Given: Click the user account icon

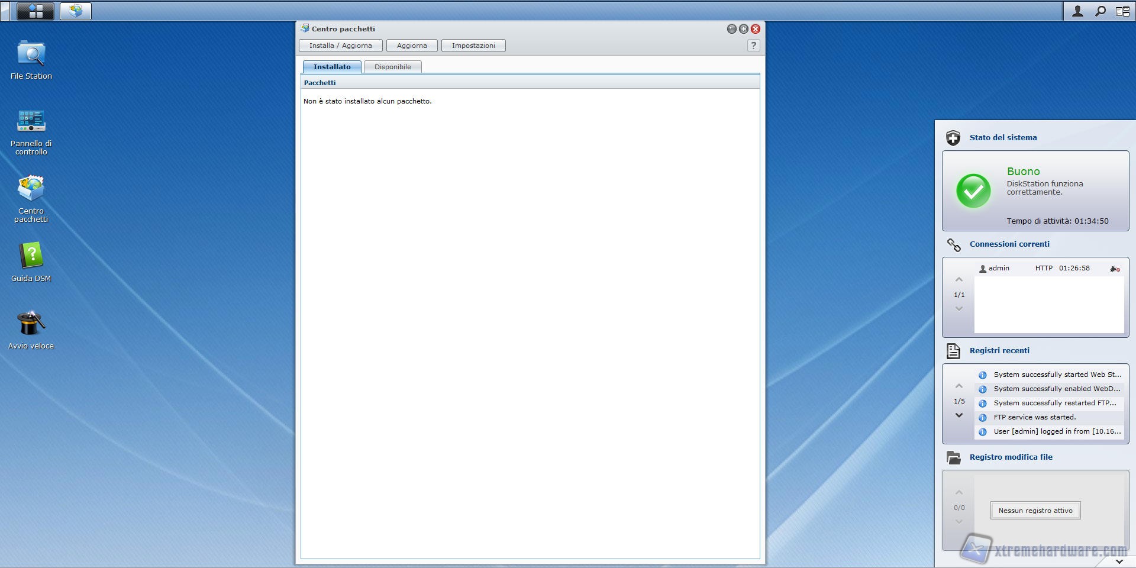Looking at the screenshot, I should tap(1077, 11).
